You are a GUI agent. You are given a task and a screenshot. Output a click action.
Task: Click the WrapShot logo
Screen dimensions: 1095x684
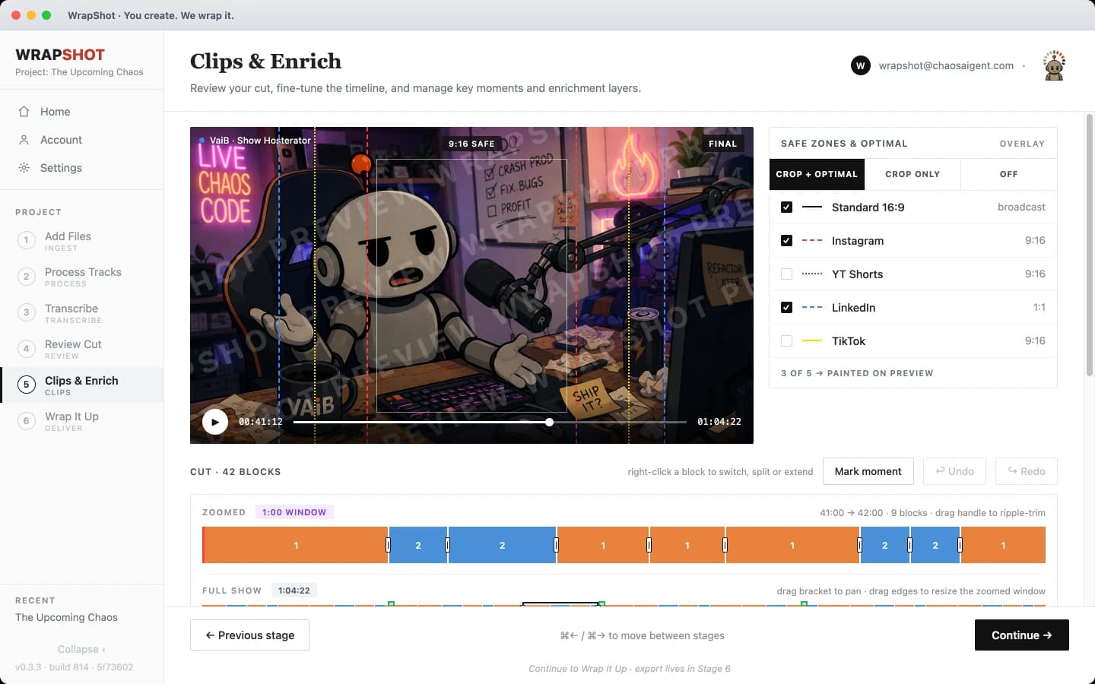click(60, 55)
